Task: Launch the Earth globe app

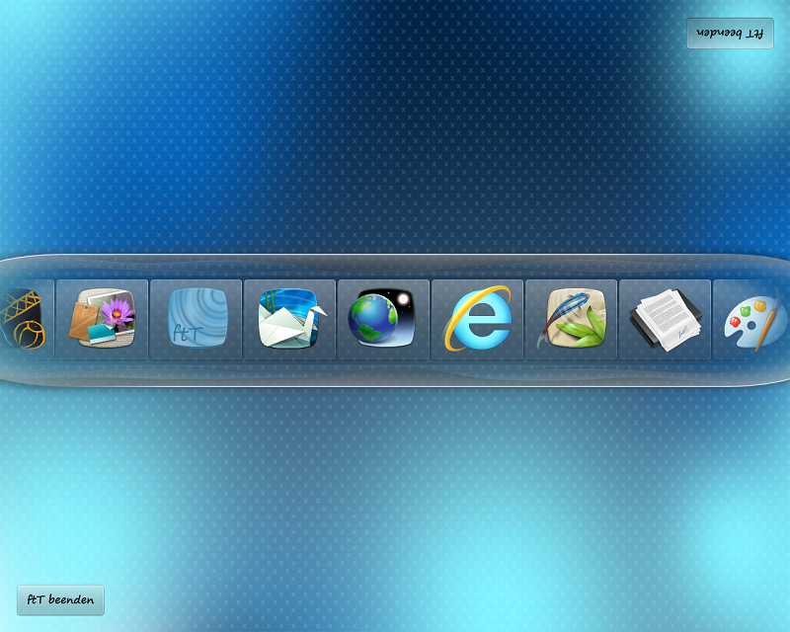Action: coord(383,320)
